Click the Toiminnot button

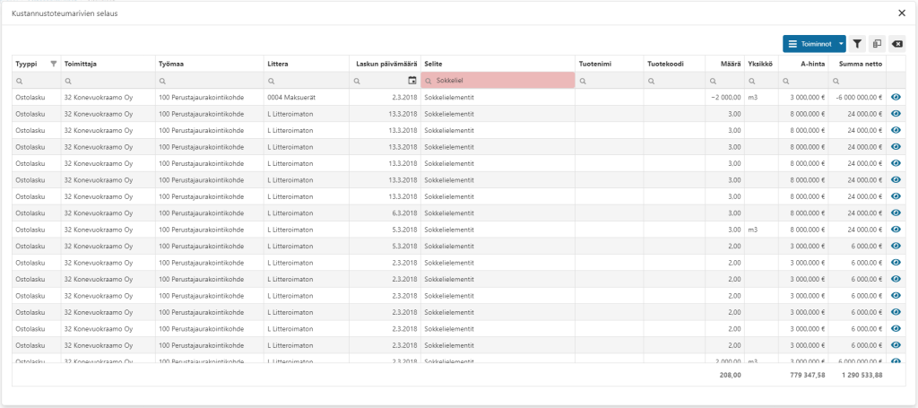pyautogui.click(x=810, y=44)
